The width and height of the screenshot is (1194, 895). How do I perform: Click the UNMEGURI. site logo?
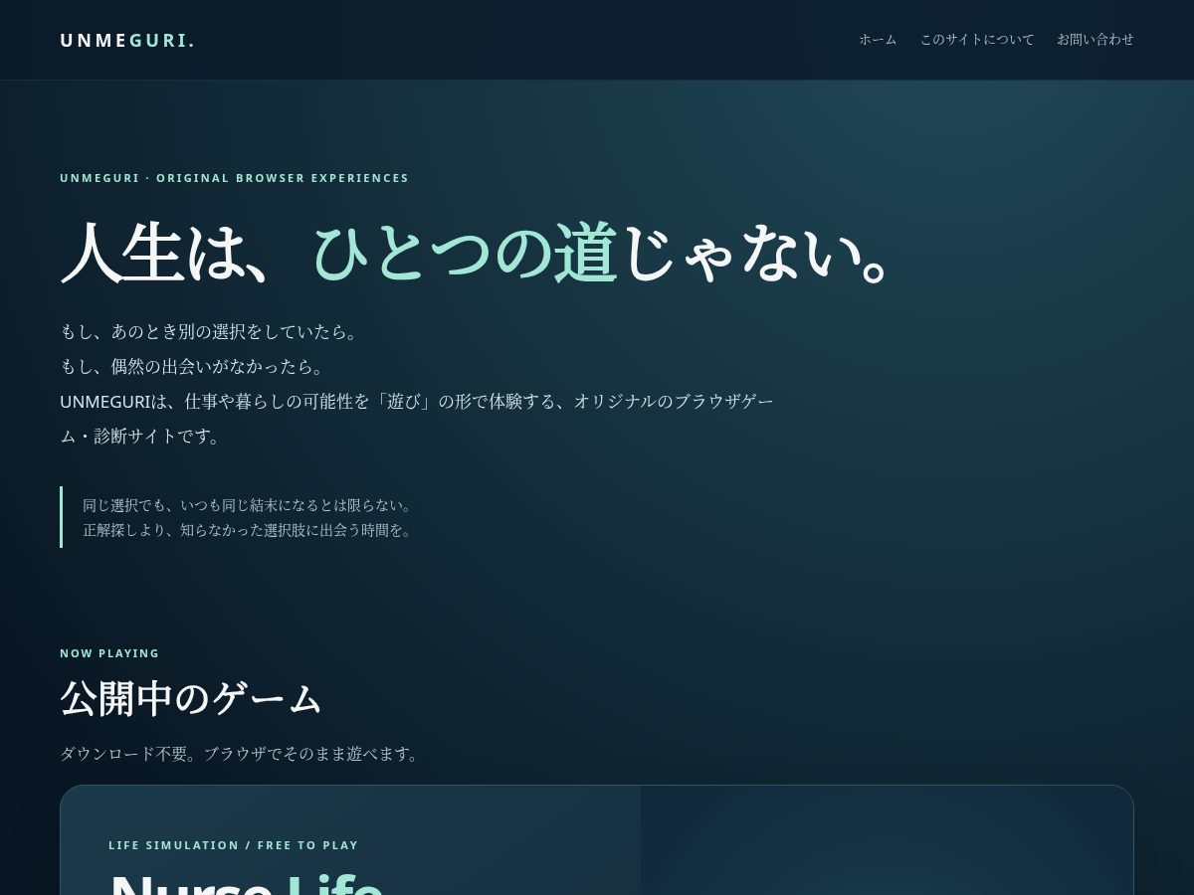click(127, 41)
